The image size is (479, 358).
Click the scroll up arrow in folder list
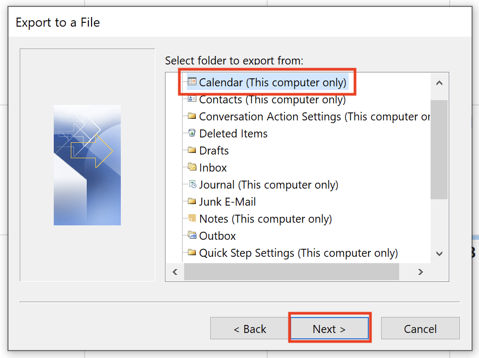(439, 83)
